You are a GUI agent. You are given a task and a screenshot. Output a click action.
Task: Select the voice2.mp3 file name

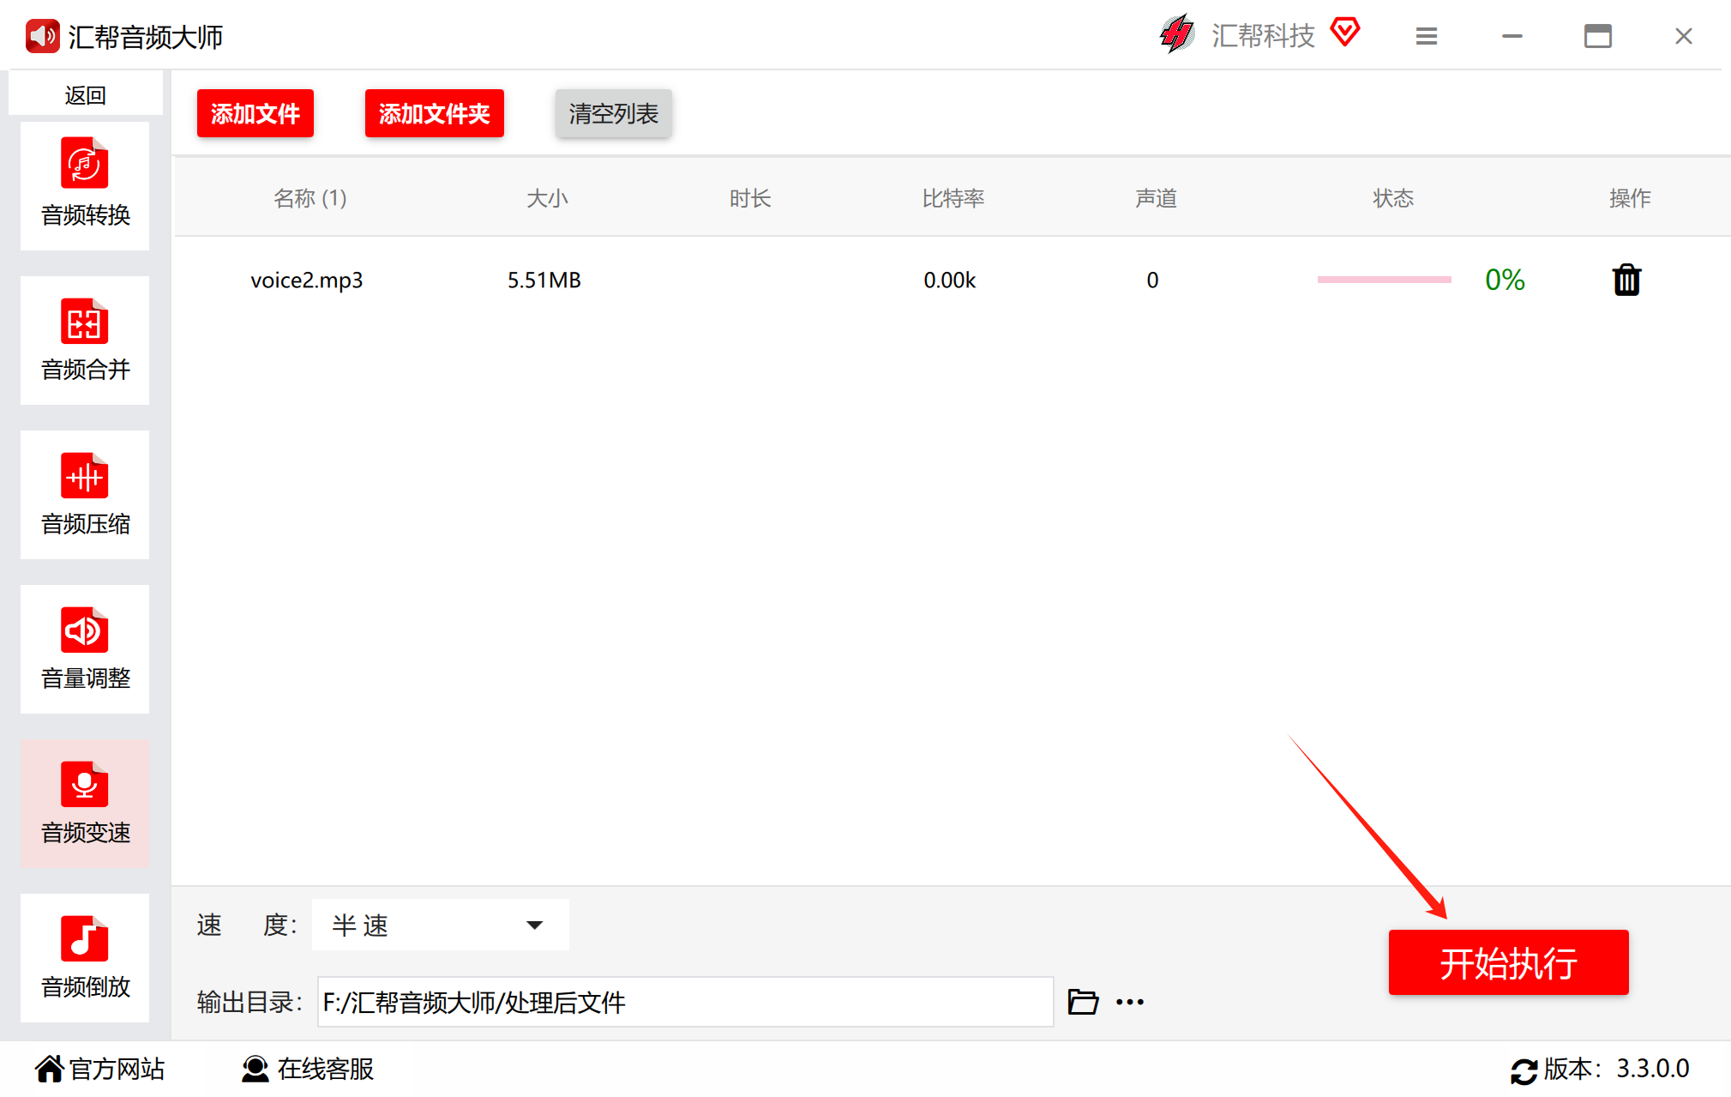click(307, 280)
